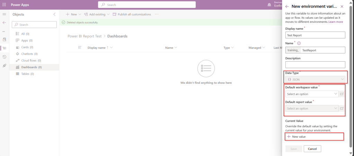Open the Learn more link

tap(335, 22)
